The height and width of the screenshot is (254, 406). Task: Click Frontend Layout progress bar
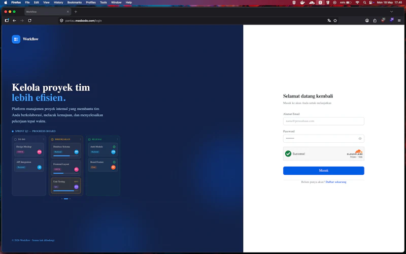tap(66, 173)
